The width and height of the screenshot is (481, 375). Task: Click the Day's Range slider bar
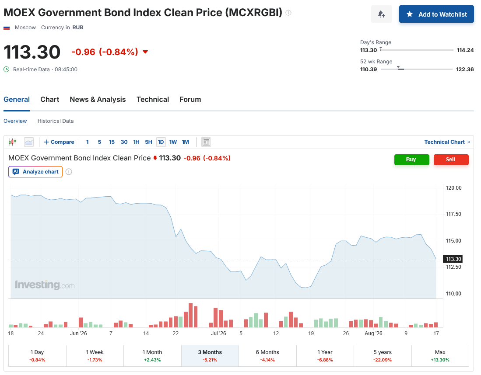[417, 50]
